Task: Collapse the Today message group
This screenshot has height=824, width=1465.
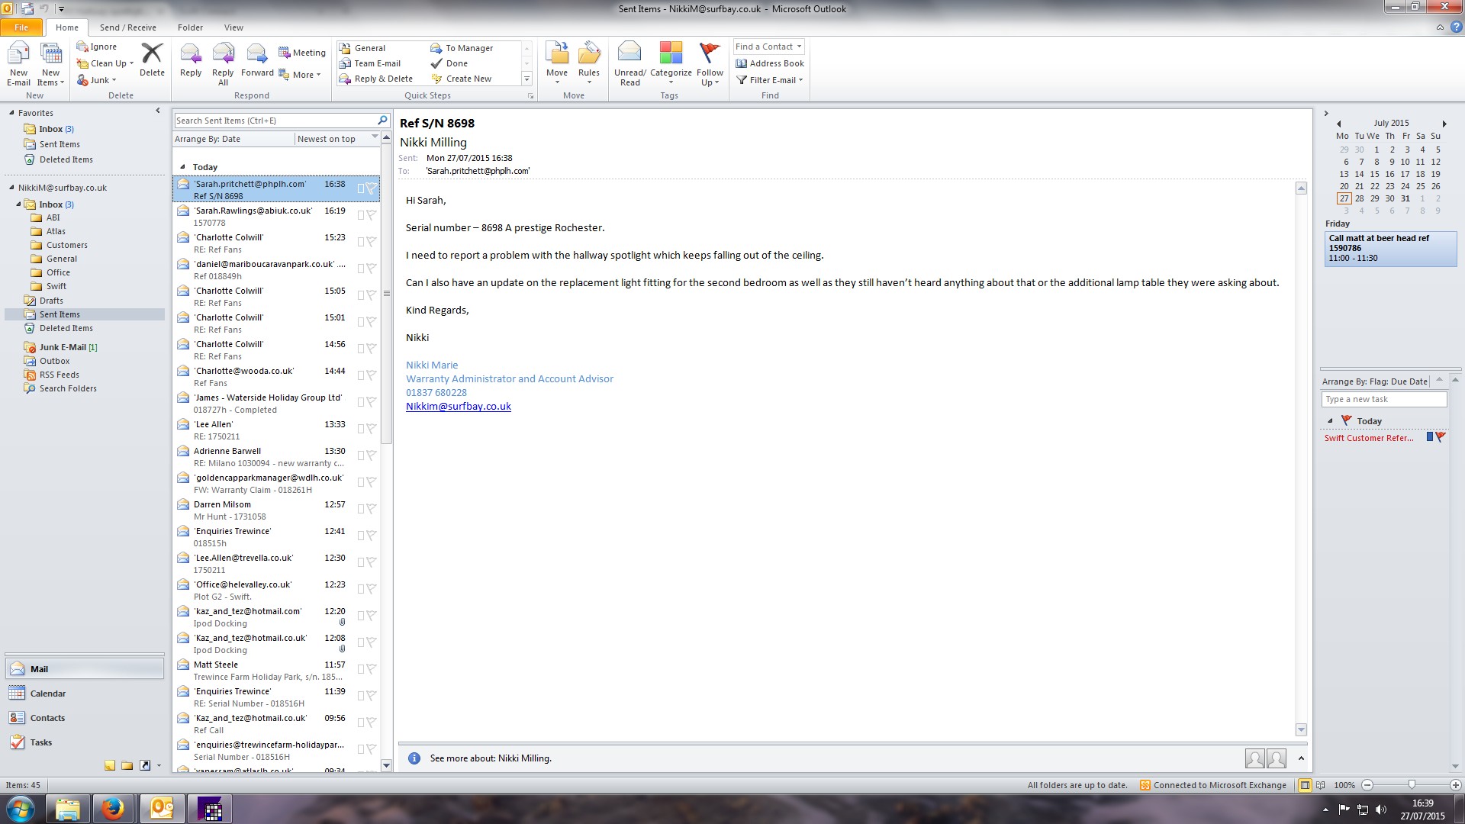Action: (x=182, y=167)
